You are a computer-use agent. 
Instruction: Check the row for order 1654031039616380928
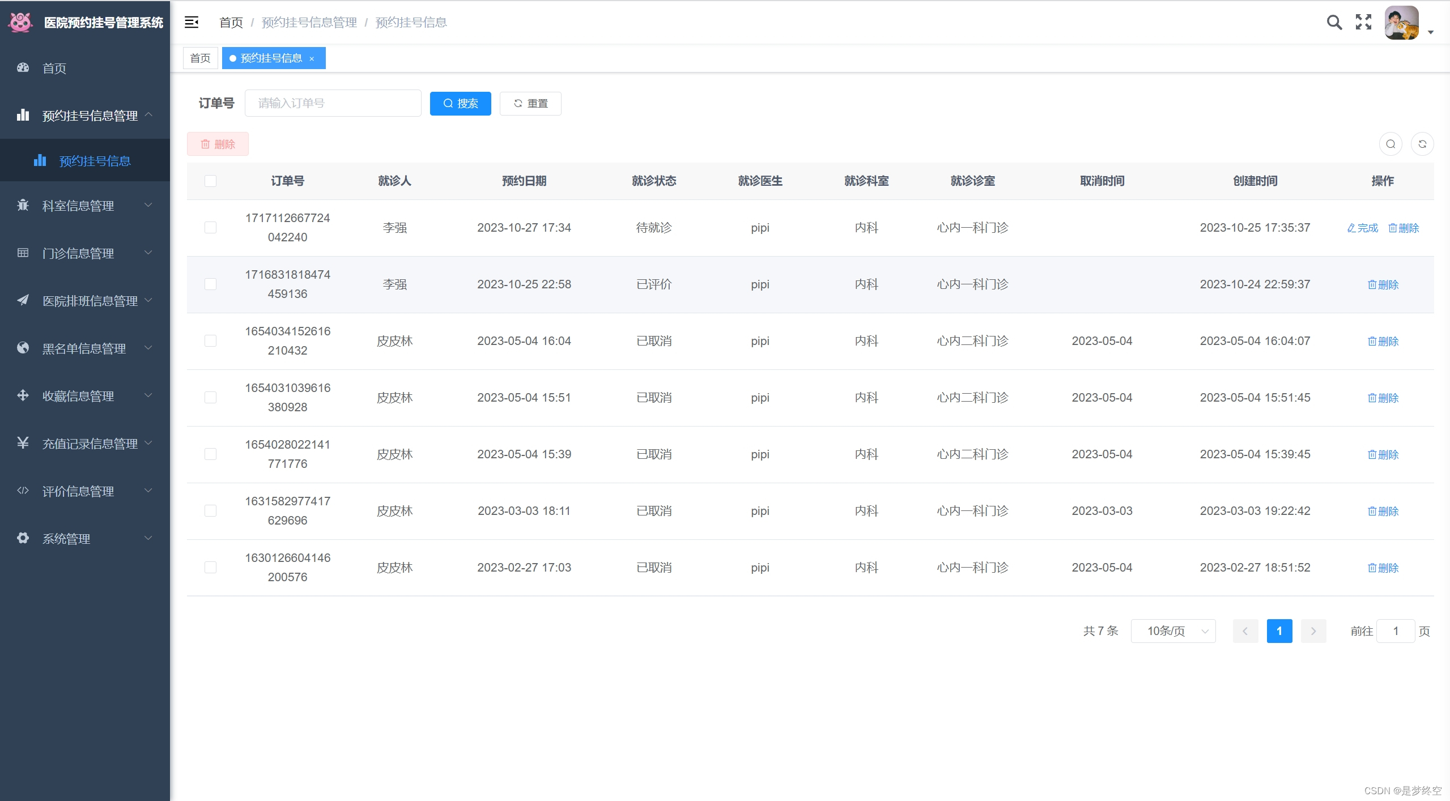pyautogui.click(x=210, y=398)
